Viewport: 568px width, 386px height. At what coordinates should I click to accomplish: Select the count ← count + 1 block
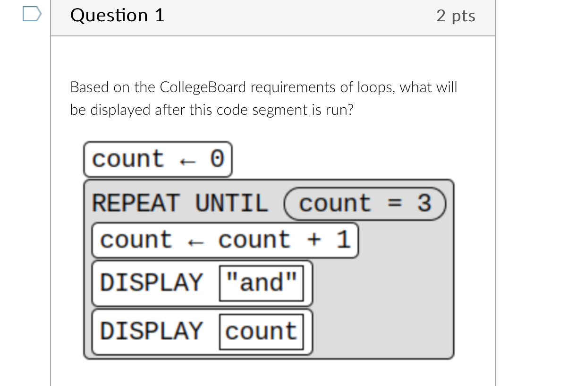coord(225,240)
